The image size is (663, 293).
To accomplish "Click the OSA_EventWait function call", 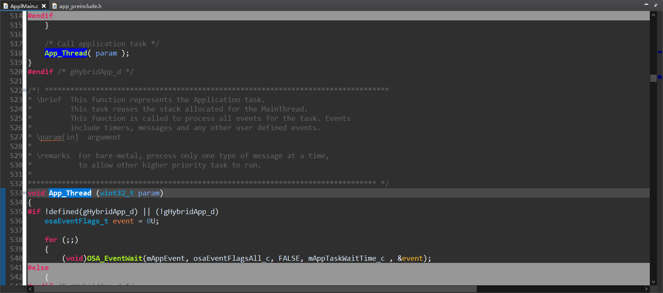I will pos(115,258).
